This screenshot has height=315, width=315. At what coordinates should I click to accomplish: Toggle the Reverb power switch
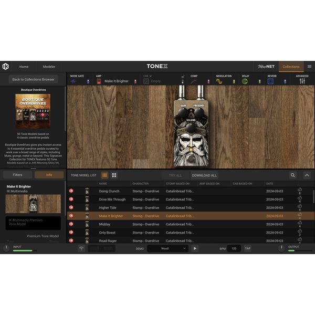[285, 81]
